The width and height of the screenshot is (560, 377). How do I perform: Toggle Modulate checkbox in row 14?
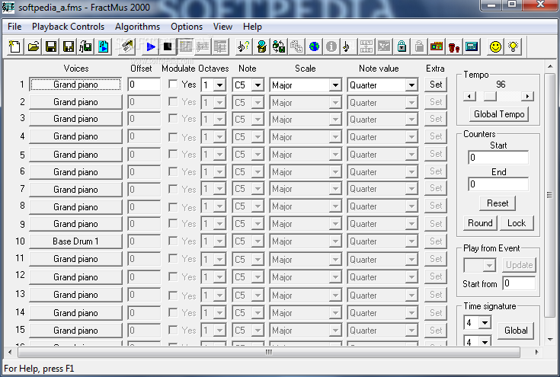coord(173,312)
